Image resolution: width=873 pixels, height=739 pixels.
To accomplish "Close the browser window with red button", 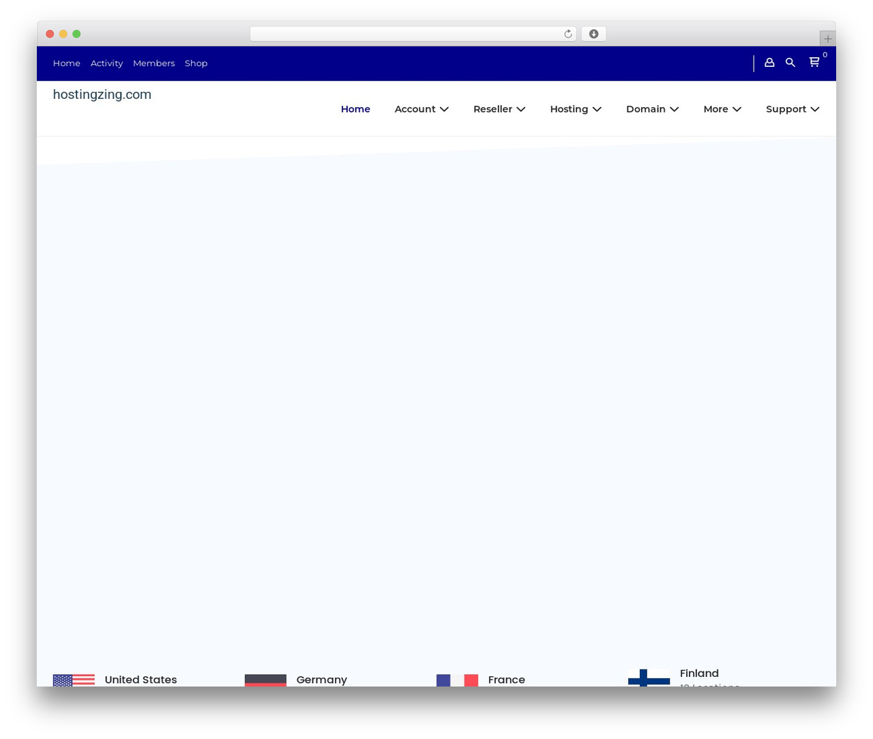I will 50,34.
